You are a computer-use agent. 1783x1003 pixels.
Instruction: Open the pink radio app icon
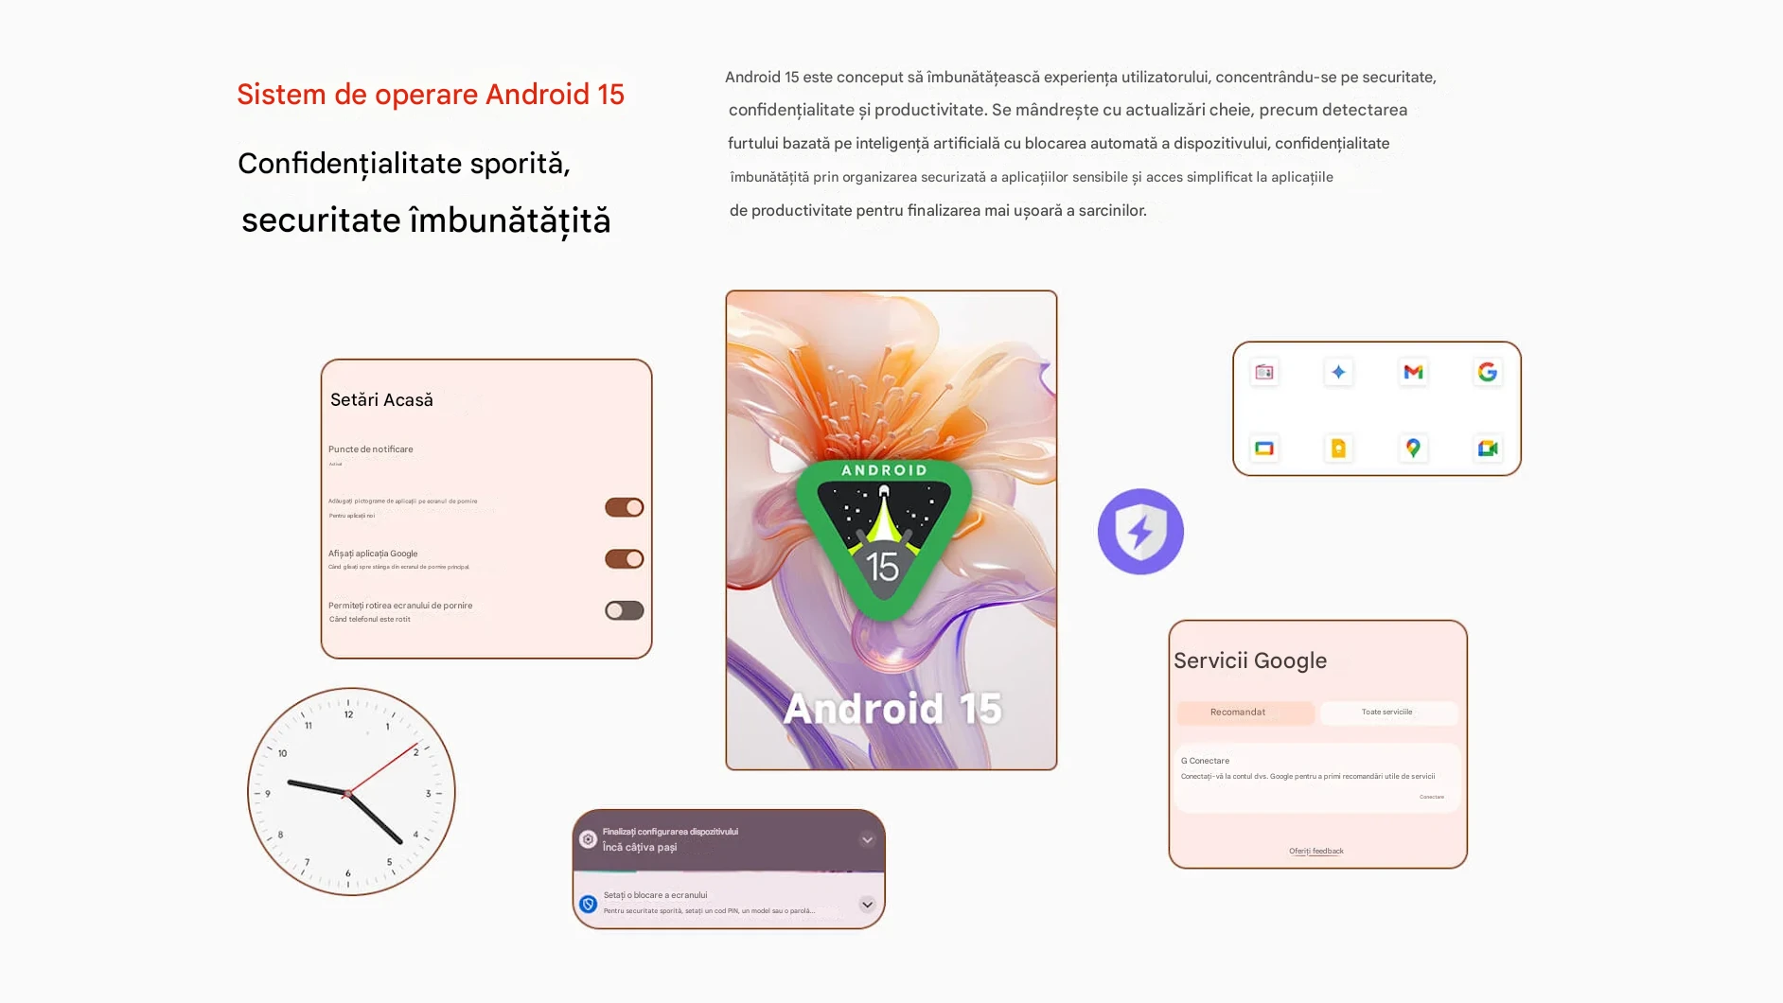1264,372
